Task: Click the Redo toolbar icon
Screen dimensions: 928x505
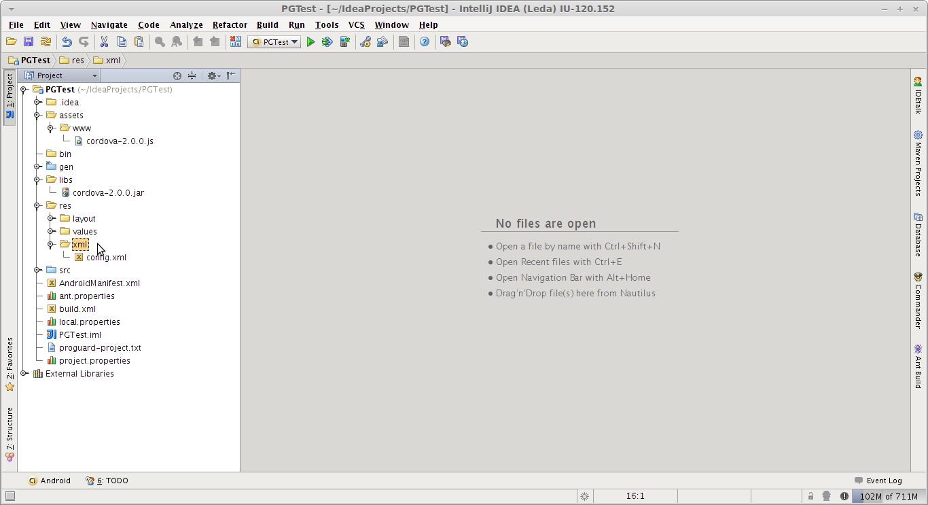Action: tap(84, 41)
